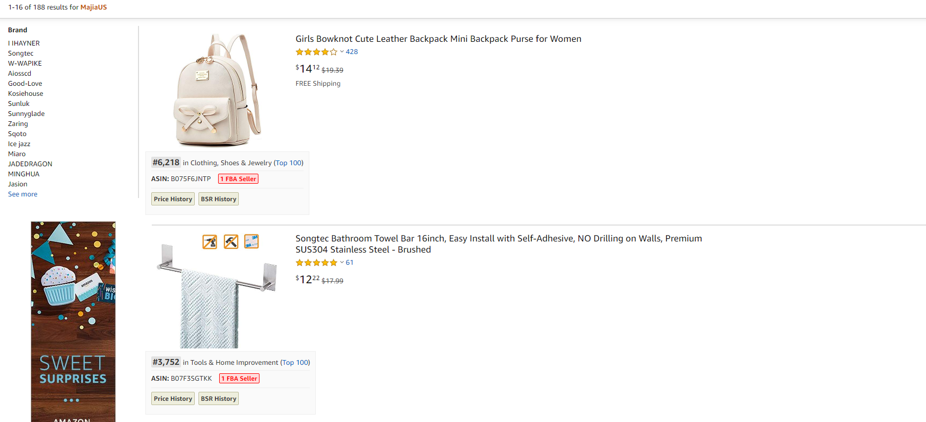Click backpack star rating icons
The image size is (926, 422).
316,52
